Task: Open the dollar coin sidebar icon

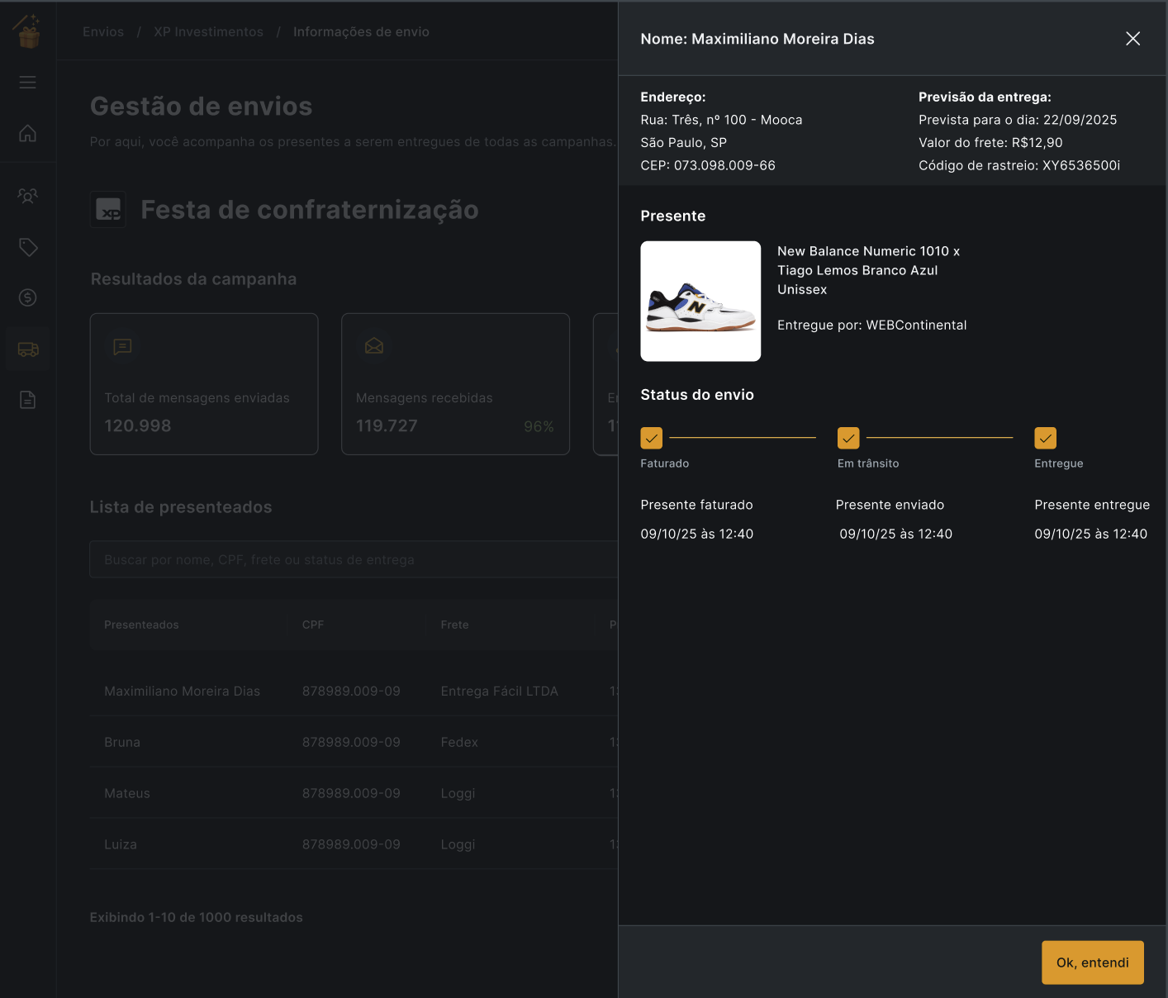Action: pyautogui.click(x=27, y=297)
